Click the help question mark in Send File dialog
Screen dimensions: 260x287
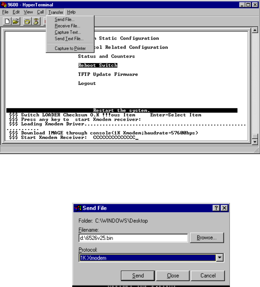[x=216, y=208]
